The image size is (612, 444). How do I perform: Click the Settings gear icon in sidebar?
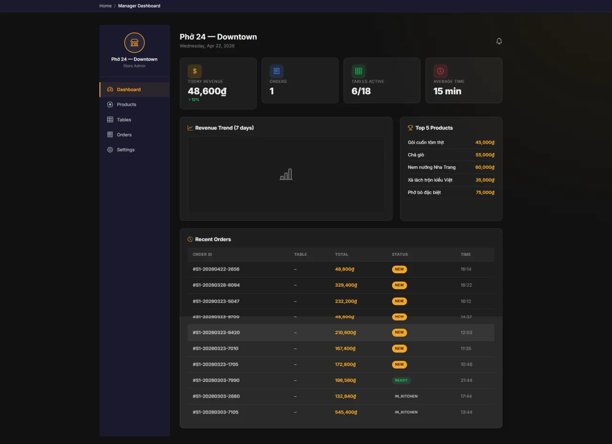110,150
